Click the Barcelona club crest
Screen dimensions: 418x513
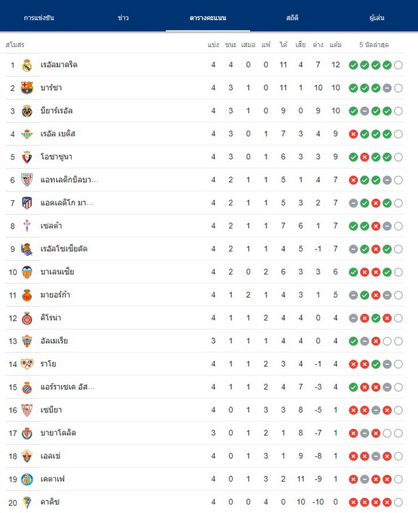(27, 88)
